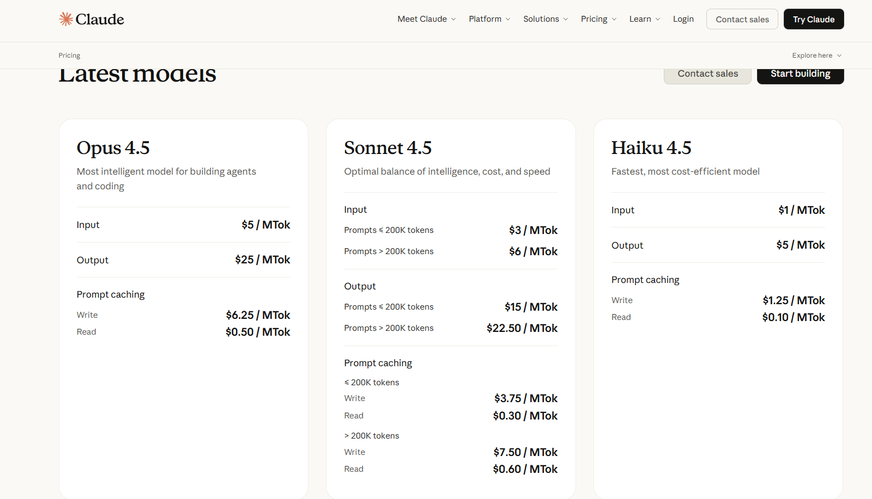Click the Haiku input price $1 / MTok
This screenshot has height=499, width=872.
[x=802, y=210]
